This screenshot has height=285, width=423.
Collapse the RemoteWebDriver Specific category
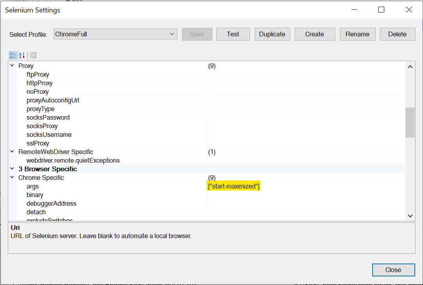pyautogui.click(x=12, y=152)
